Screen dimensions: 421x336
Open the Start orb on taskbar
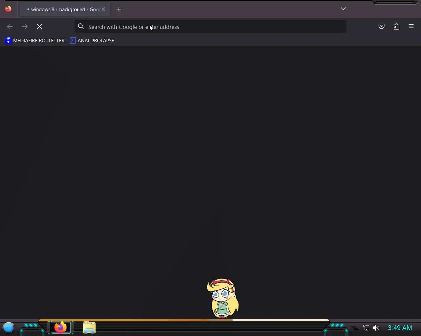9,327
